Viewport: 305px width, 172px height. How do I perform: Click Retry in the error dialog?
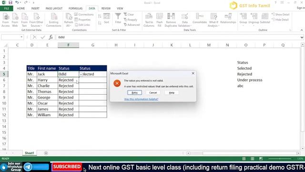pyautogui.click(x=134, y=93)
